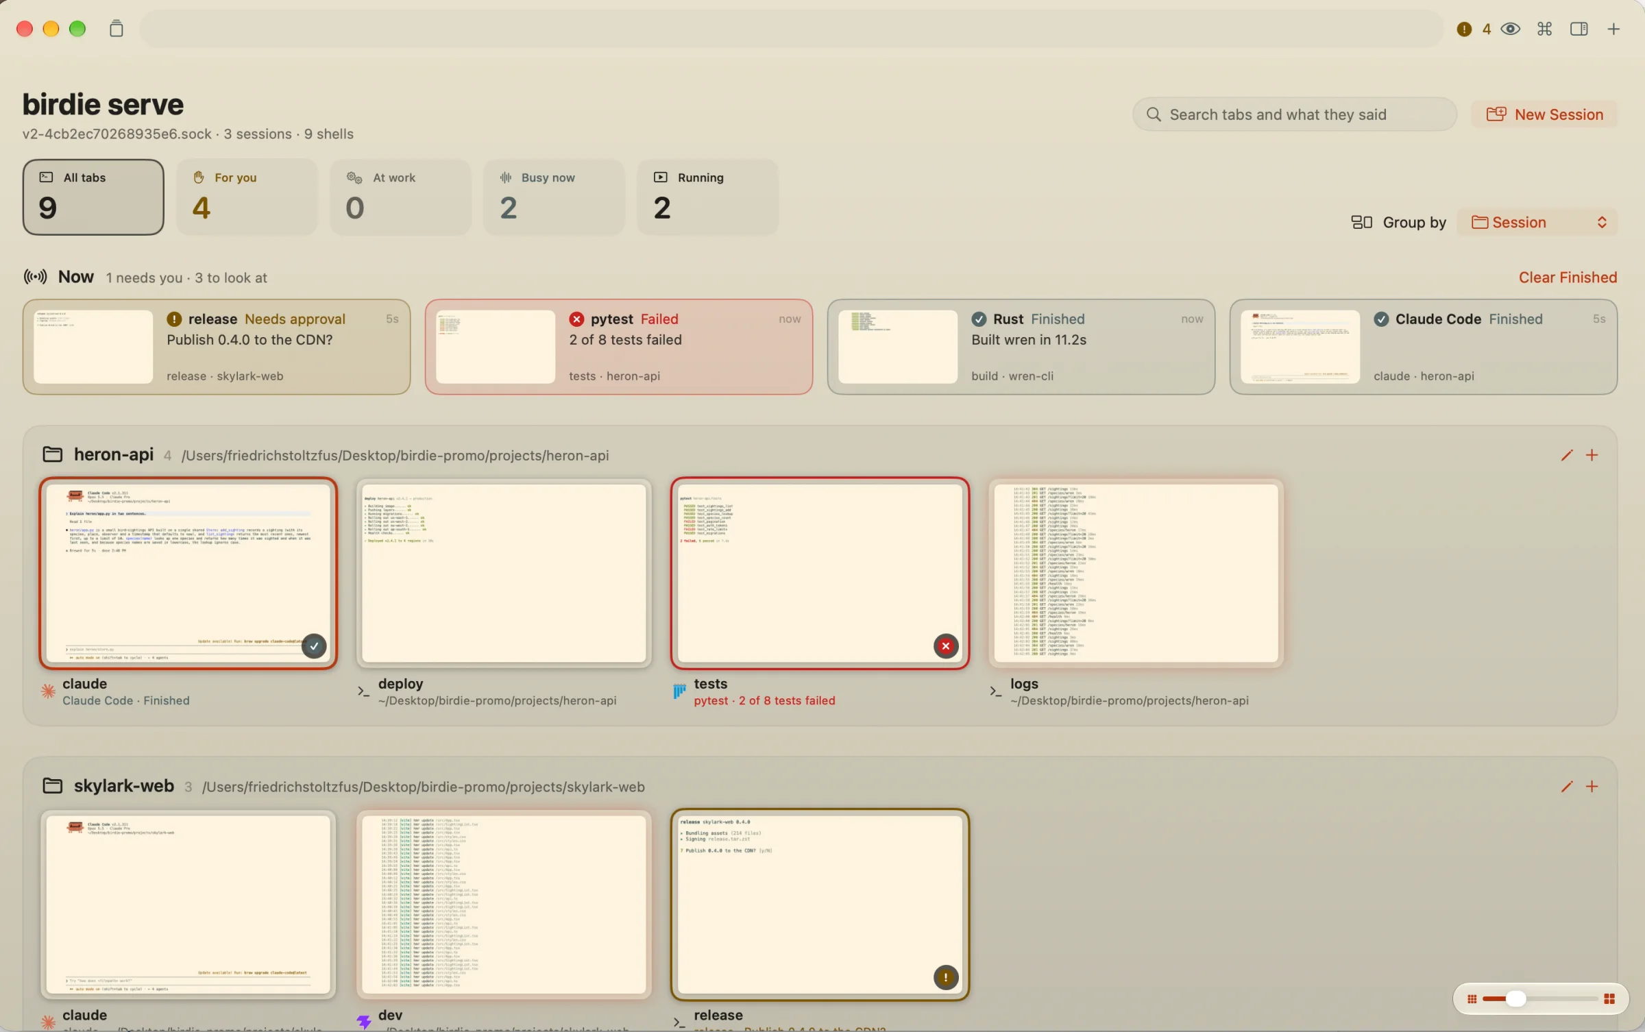The height and width of the screenshot is (1032, 1645).
Task: Click the plus icon in title bar
Action: [1613, 29]
